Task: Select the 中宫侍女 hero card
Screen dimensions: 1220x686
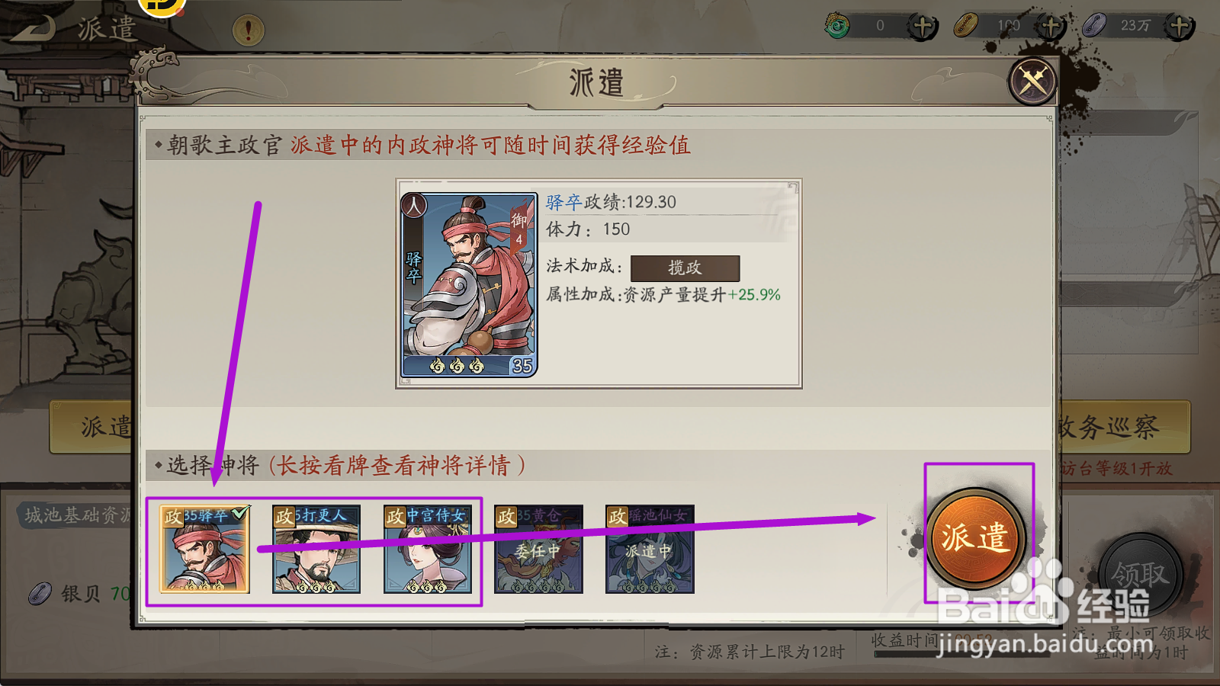Action: 428,549
